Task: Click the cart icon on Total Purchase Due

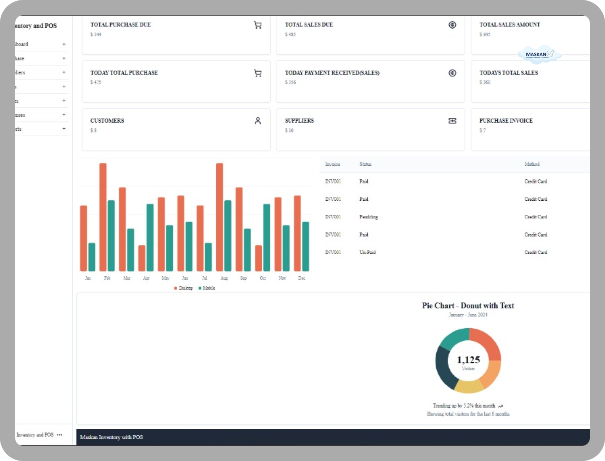Action: [258, 25]
